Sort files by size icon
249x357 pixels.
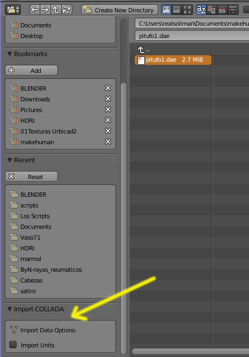(x=233, y=10)
